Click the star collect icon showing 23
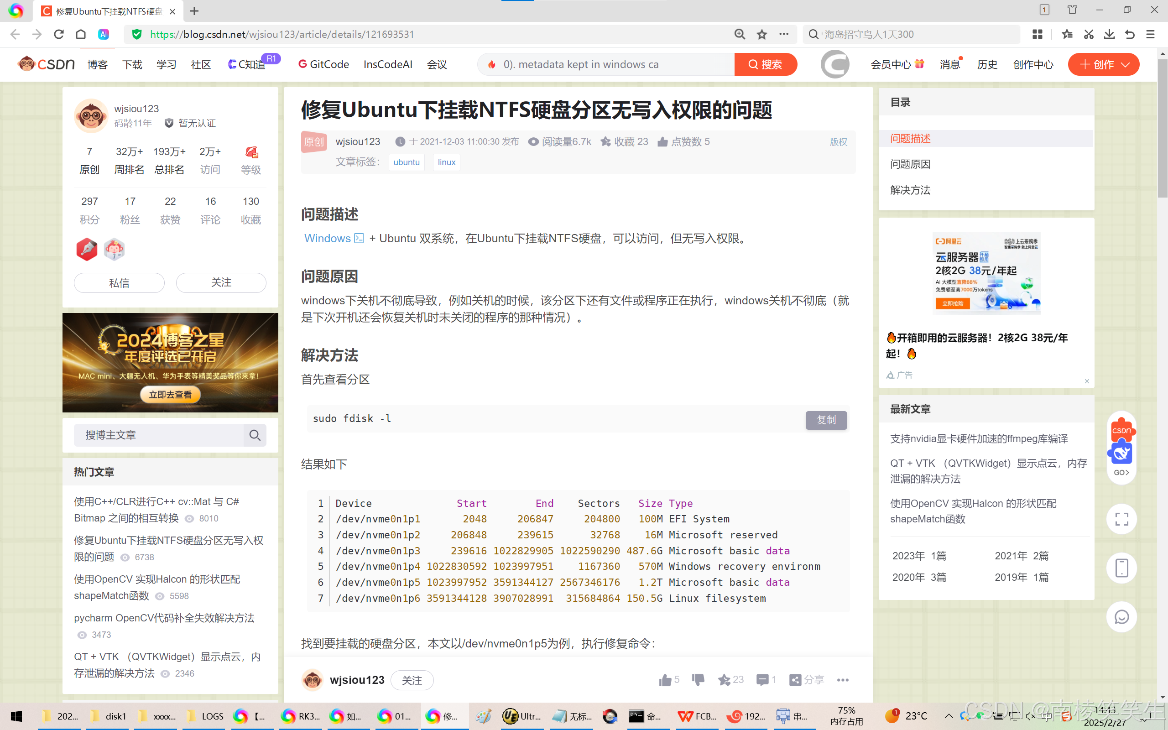The image size is (1168, 730). [724, 680]
